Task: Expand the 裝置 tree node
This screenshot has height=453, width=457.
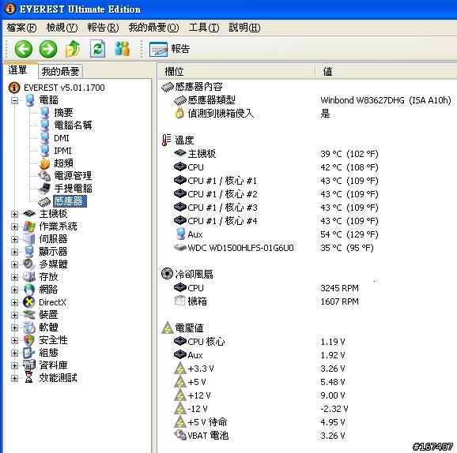Action: pos(14,315)
